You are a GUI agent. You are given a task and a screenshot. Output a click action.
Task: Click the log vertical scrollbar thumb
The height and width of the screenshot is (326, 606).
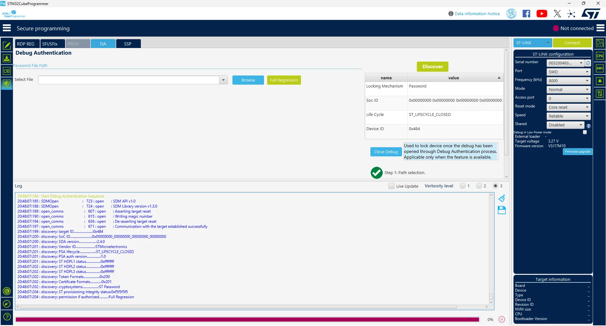point(491,296)
